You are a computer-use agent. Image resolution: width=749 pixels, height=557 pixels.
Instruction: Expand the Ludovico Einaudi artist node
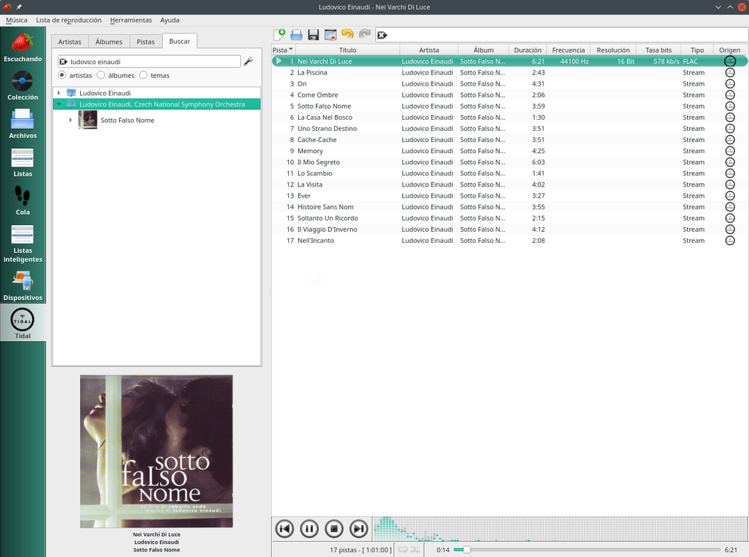pyautogui.click(x=58, y=93)
